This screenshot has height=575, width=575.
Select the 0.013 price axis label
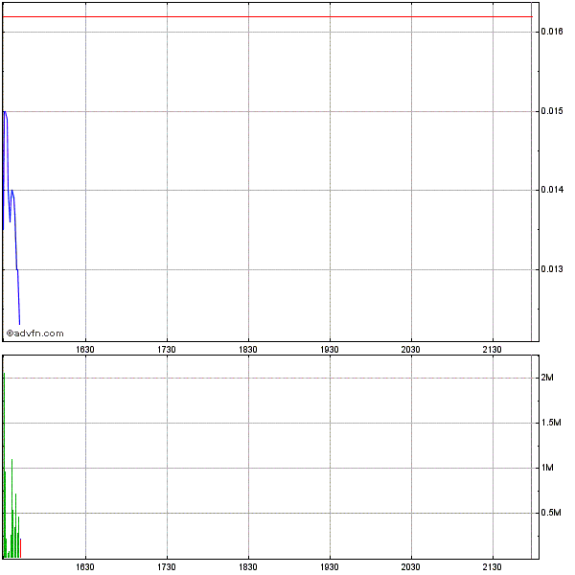coord(552,269)
